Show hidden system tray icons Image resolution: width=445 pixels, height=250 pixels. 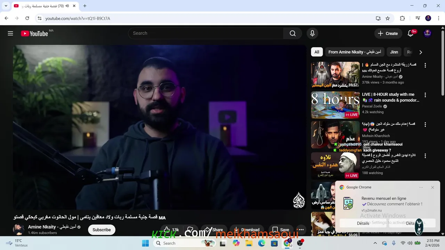375,243
